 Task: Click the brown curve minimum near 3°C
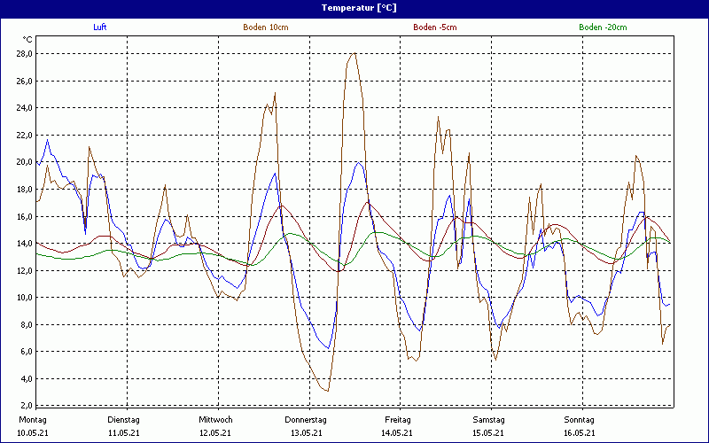point(327,391)
